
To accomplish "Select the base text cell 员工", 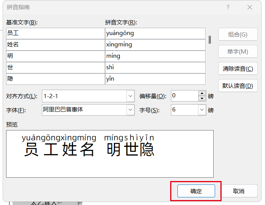I will (x=56, y=33).
